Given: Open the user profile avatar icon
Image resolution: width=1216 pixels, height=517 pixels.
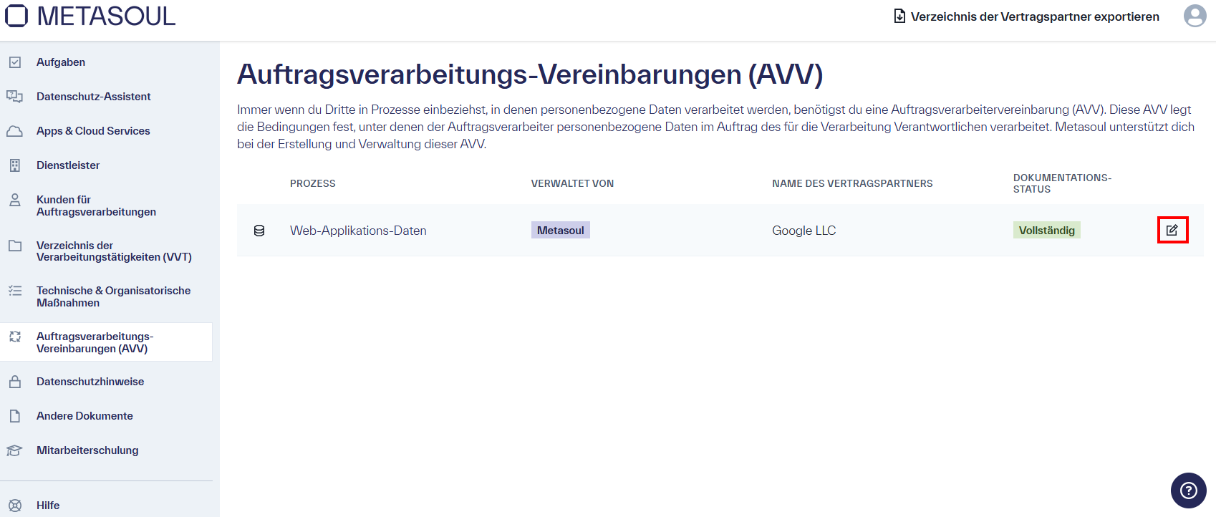Looking at the screenshot, I should (x=1195, y=16).
